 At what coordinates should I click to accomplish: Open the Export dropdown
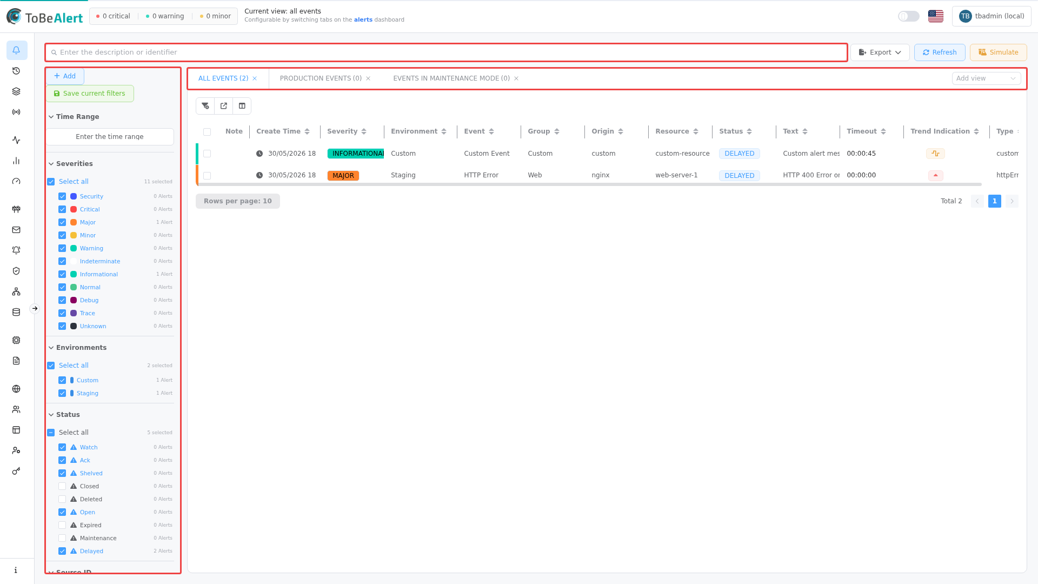point(880,52)
